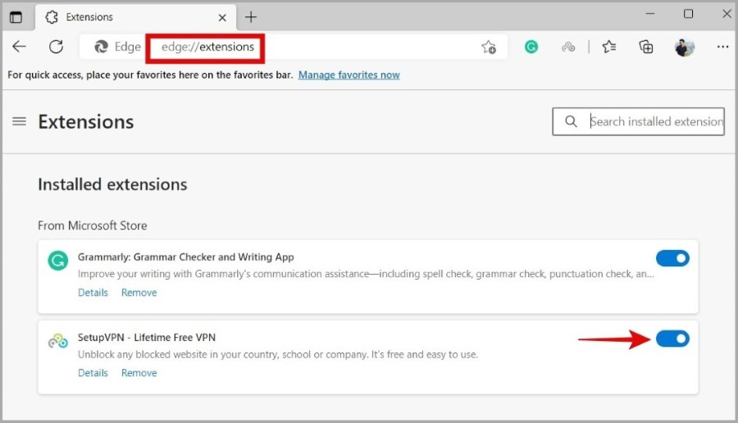Expand the Extensions hamburger menu

20,121
